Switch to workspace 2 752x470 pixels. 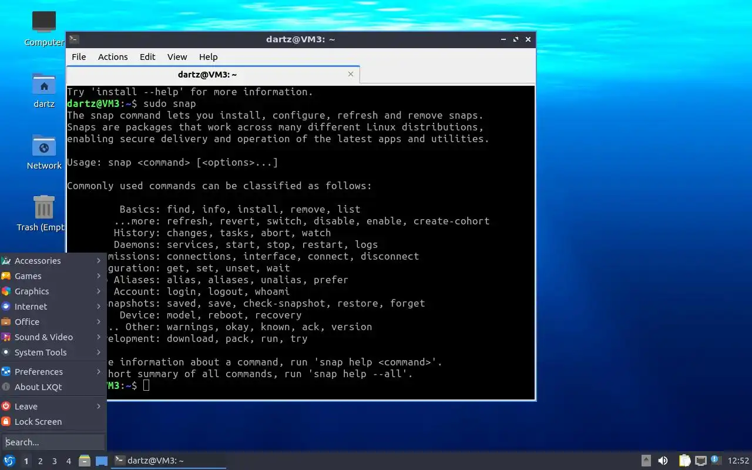40,461
